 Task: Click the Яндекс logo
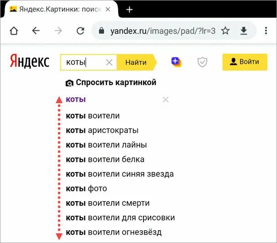click(x=30, y=62)
